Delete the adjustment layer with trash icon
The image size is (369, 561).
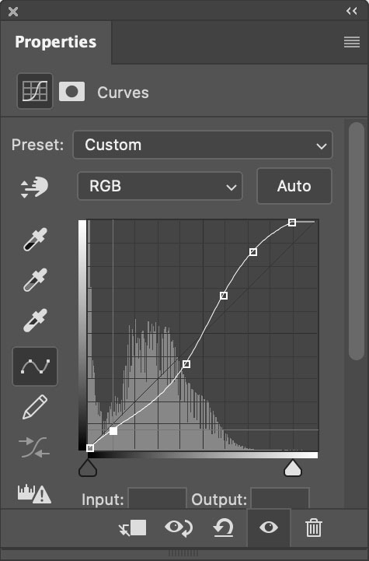pyautogui.click(x=313, y=528)
